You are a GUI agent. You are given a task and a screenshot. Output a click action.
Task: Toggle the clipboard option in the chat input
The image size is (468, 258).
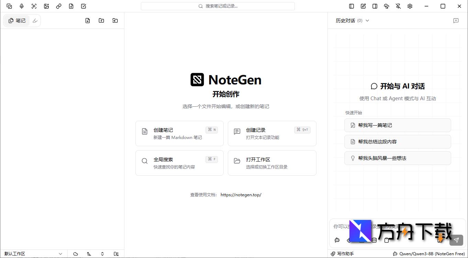pyautogui.click(x=387, y=240)
